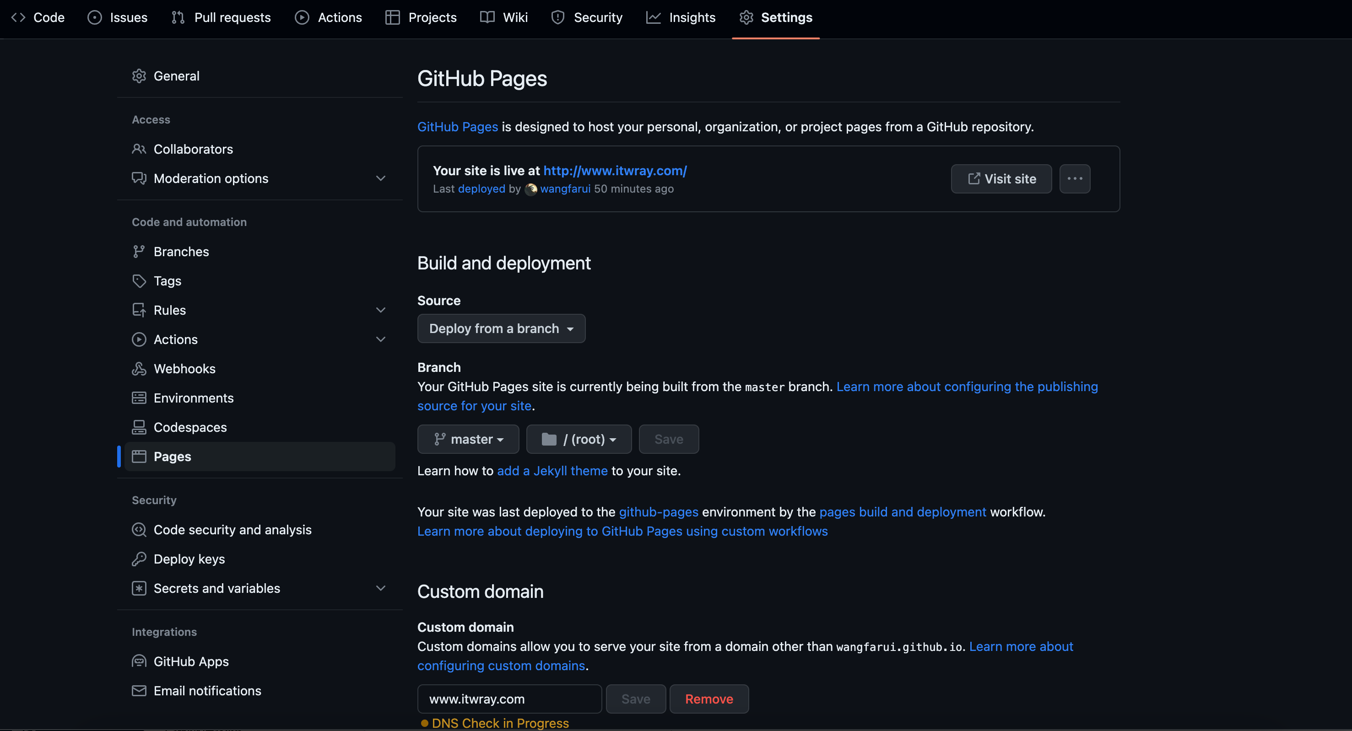This screenshot has height=731, width=1352.
Task: Click wangfarui's avatar image
Action: (530, 189)
